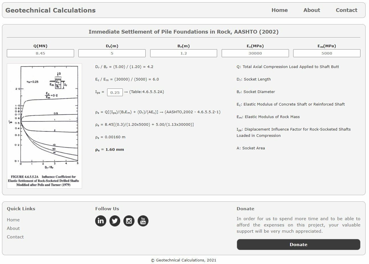The height and width of the screenshot is (264, 369).
Task: Select the Br(m) socket diameter field
Action: (x=184, y=53)
